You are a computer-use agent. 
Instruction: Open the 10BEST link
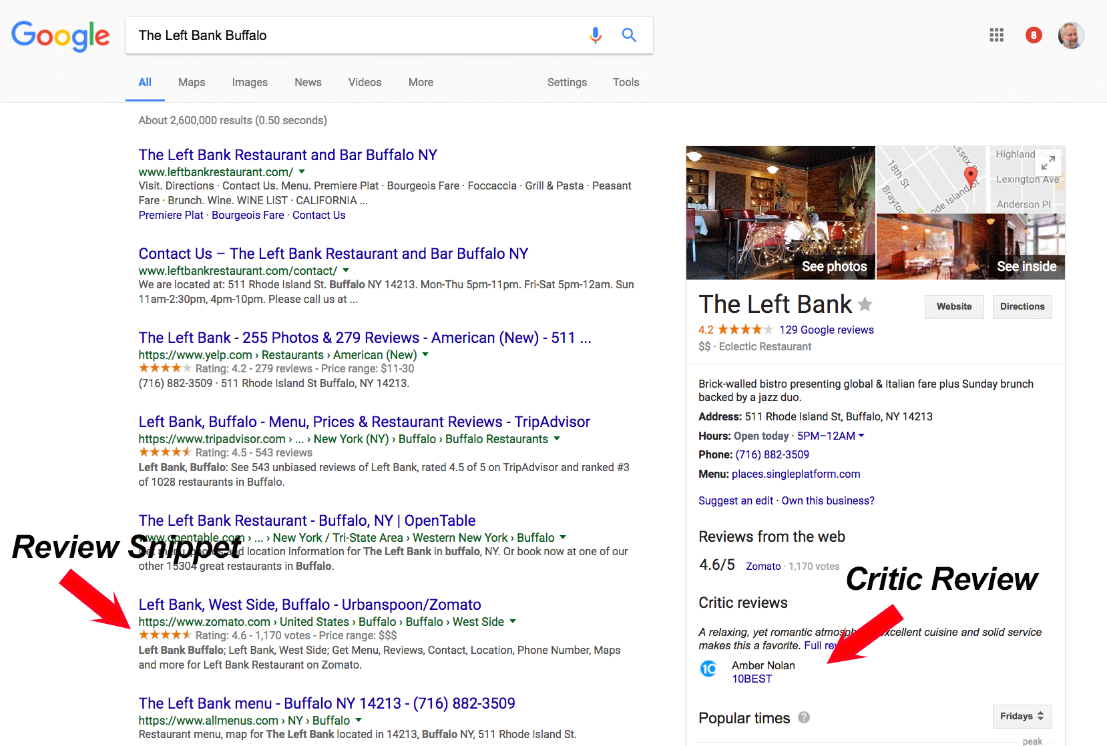[x=752, y=679]
